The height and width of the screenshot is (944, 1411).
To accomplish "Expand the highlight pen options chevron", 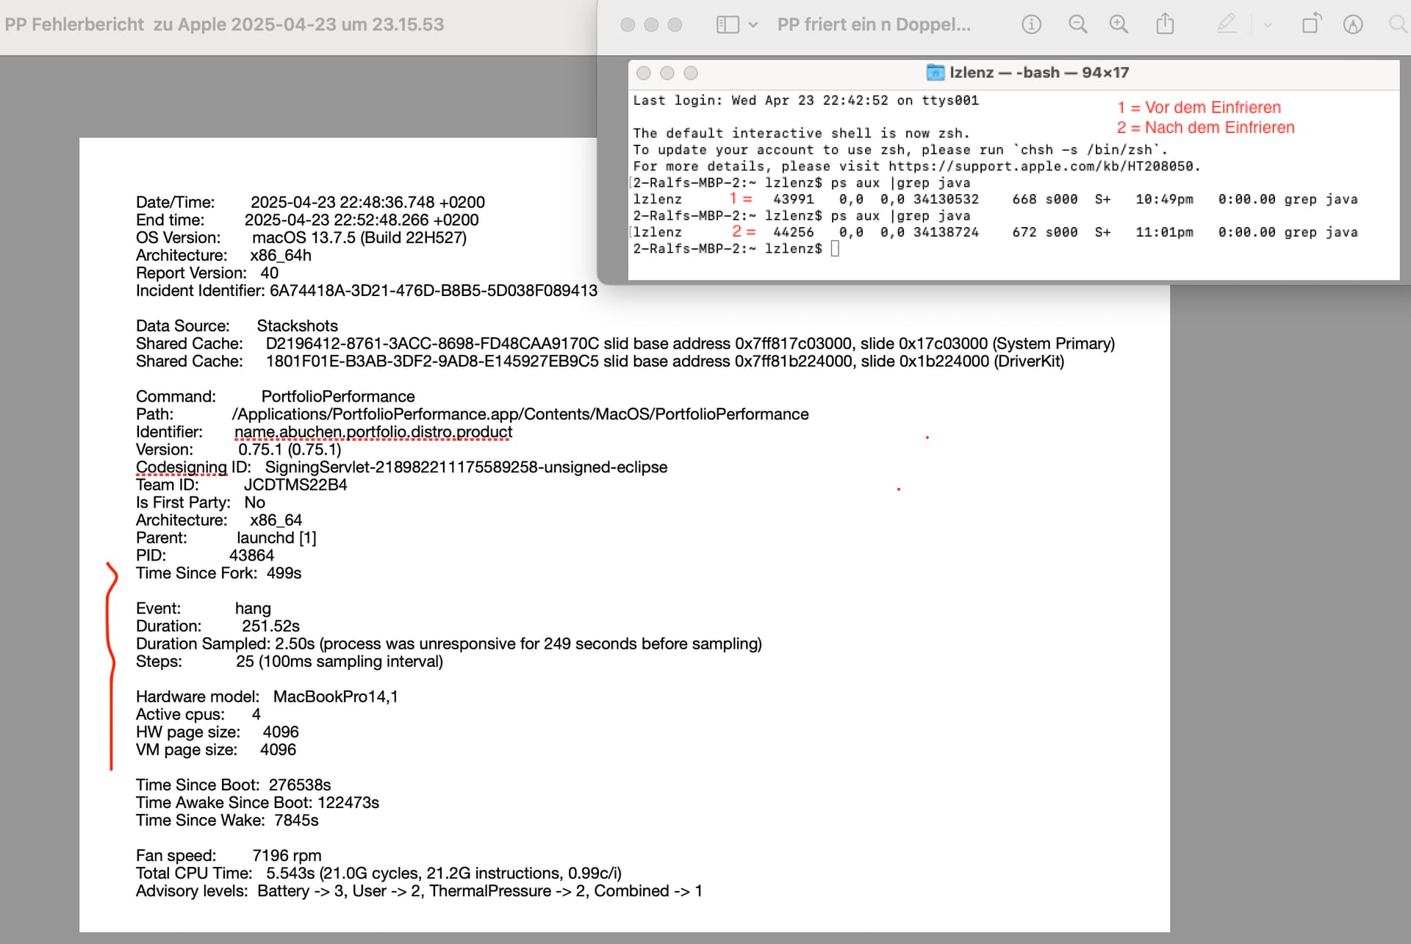I will click(x=1268, y=25).
